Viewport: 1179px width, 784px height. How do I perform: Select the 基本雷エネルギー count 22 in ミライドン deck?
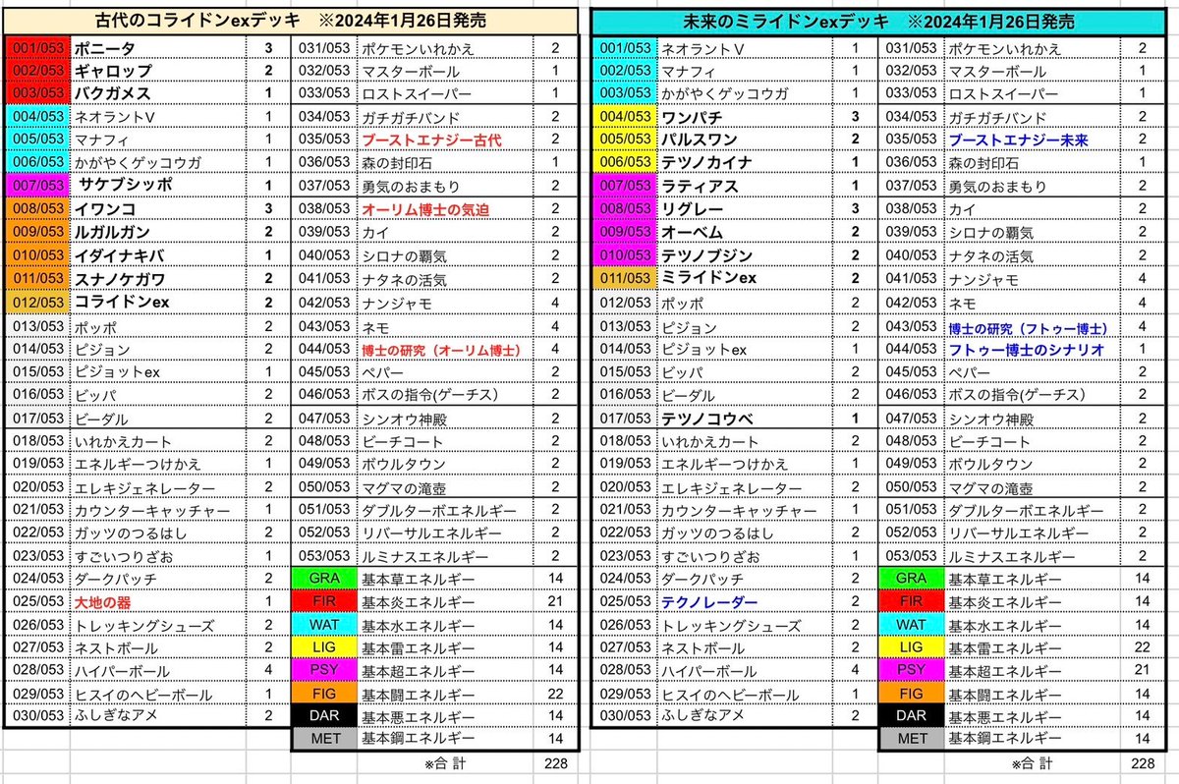[x=1143, y=648]
